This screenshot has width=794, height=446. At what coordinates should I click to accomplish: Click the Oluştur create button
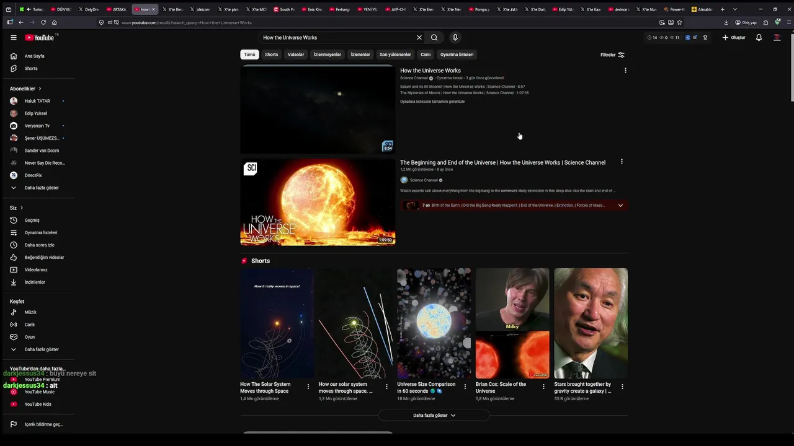click(x=734, y=38)
